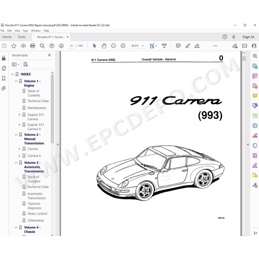Zoom in with plus icon

click(123, 46)
